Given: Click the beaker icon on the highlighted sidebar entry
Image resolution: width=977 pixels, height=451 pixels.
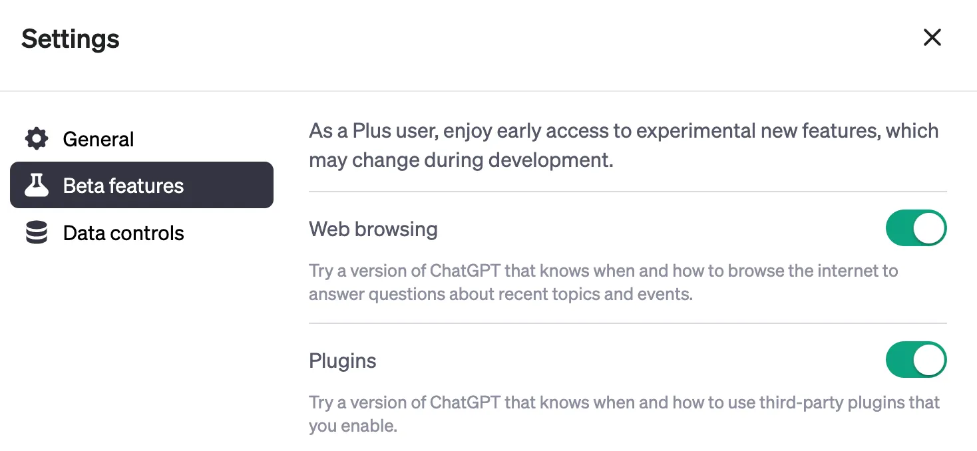Looking at the screenshot, I should coord(37,186).
